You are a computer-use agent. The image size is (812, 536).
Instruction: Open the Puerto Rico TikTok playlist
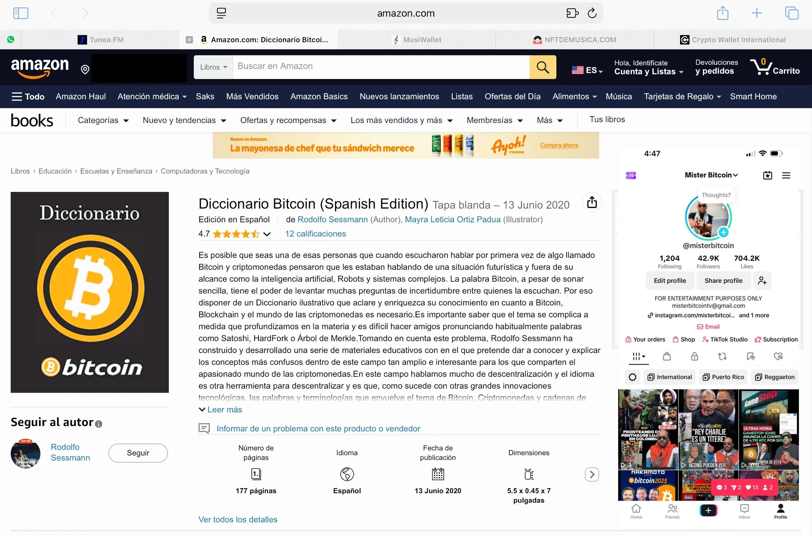[723, 377]
